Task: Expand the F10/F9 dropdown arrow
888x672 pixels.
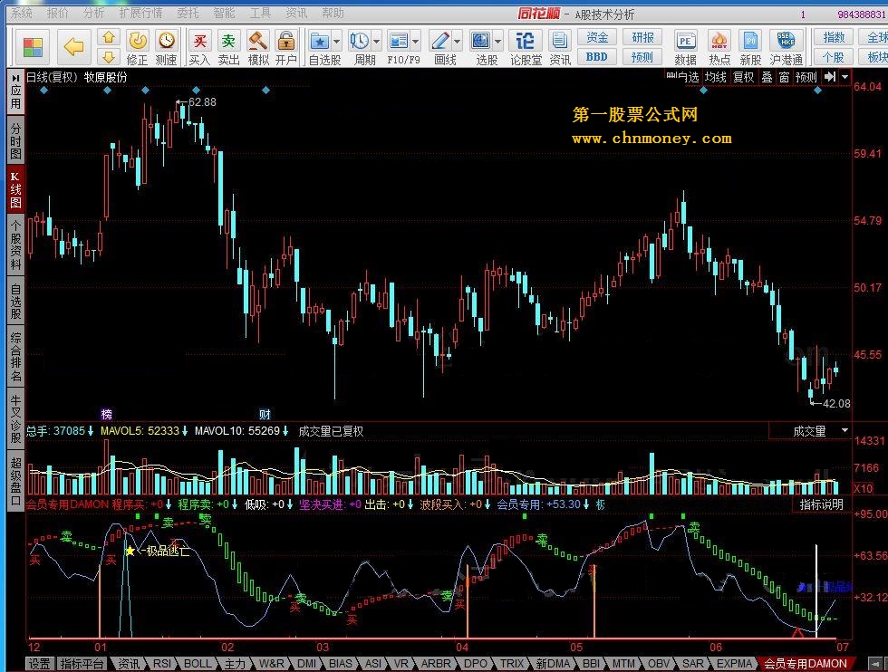Action: [416, 42]
